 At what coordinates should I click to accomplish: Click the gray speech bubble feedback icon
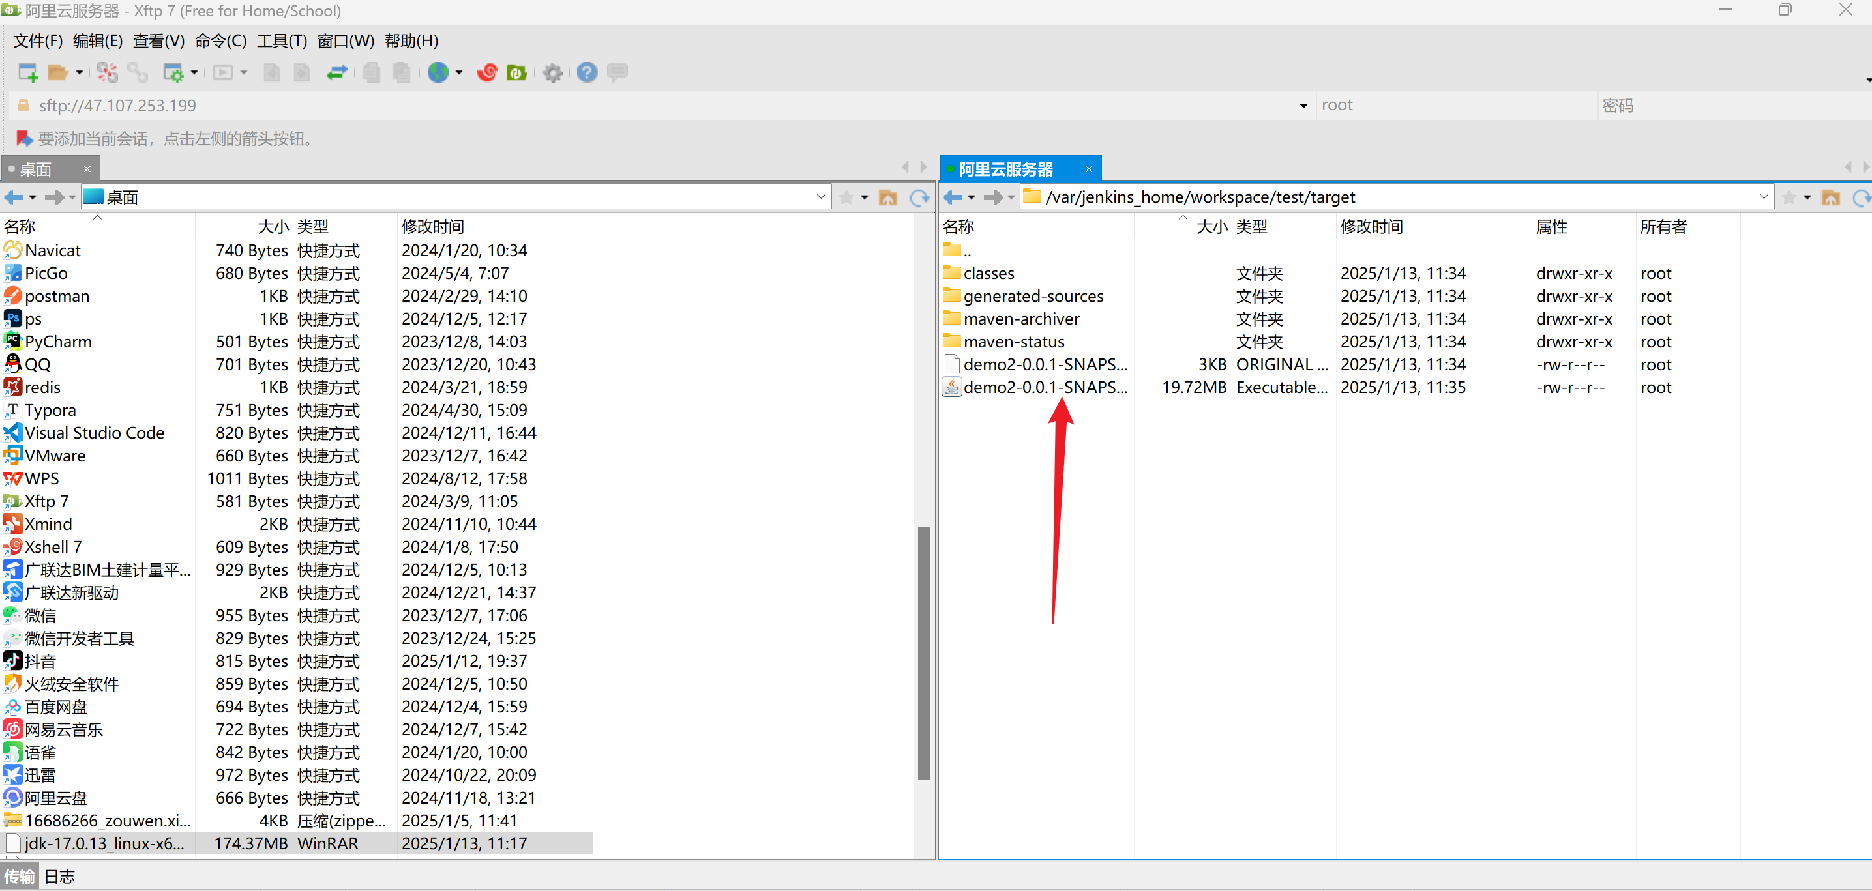tap(617, 72)
